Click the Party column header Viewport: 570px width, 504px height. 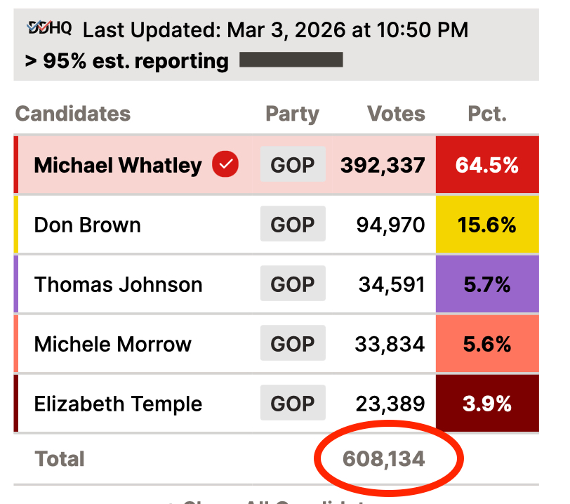(292, 114)
